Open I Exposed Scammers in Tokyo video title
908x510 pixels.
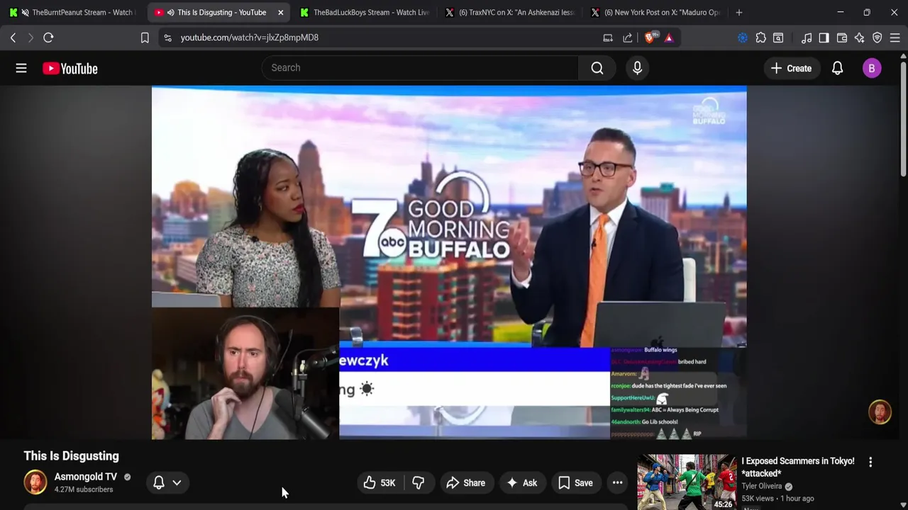coord(798,467)
